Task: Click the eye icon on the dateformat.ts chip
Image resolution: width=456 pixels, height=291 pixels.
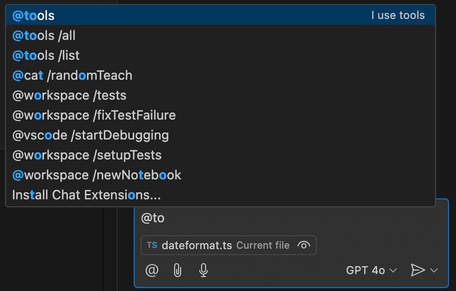Action: coord(305,245)
